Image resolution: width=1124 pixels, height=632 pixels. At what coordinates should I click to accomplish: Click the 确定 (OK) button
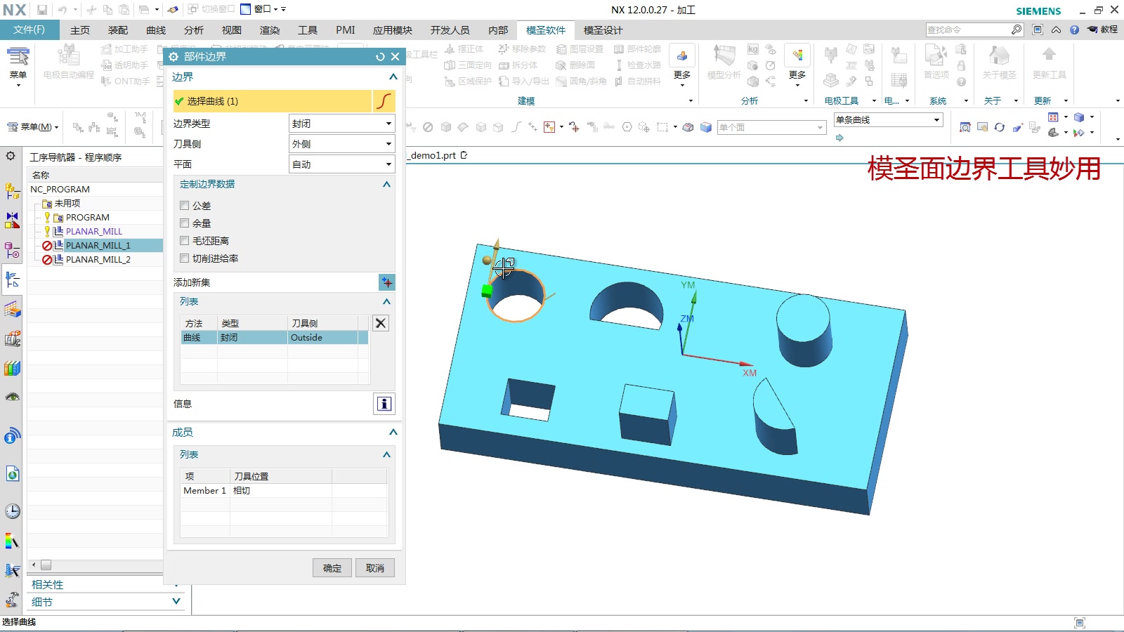tap(332, 568)
